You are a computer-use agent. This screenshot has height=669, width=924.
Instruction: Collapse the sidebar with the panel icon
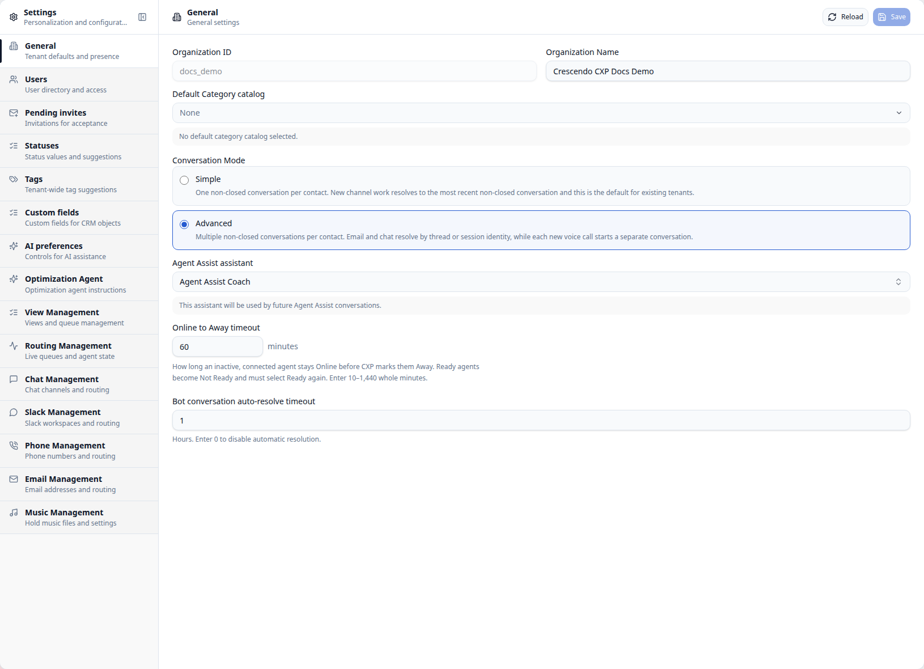[142, 17]
